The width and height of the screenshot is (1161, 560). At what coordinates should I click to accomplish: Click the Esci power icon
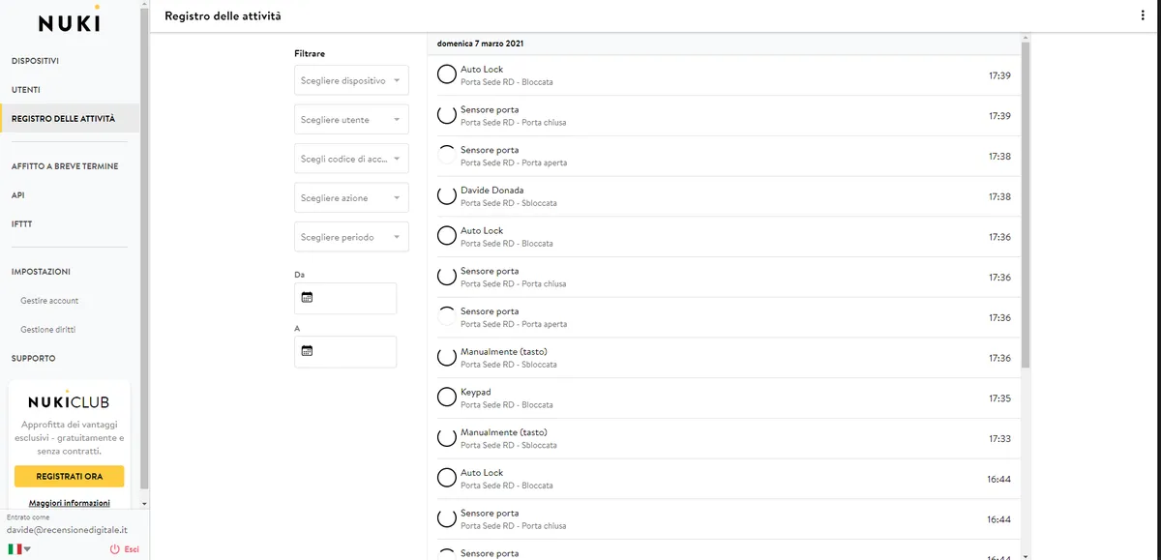coord(115,548)
